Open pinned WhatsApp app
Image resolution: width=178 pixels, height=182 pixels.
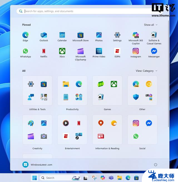[26, 53]
